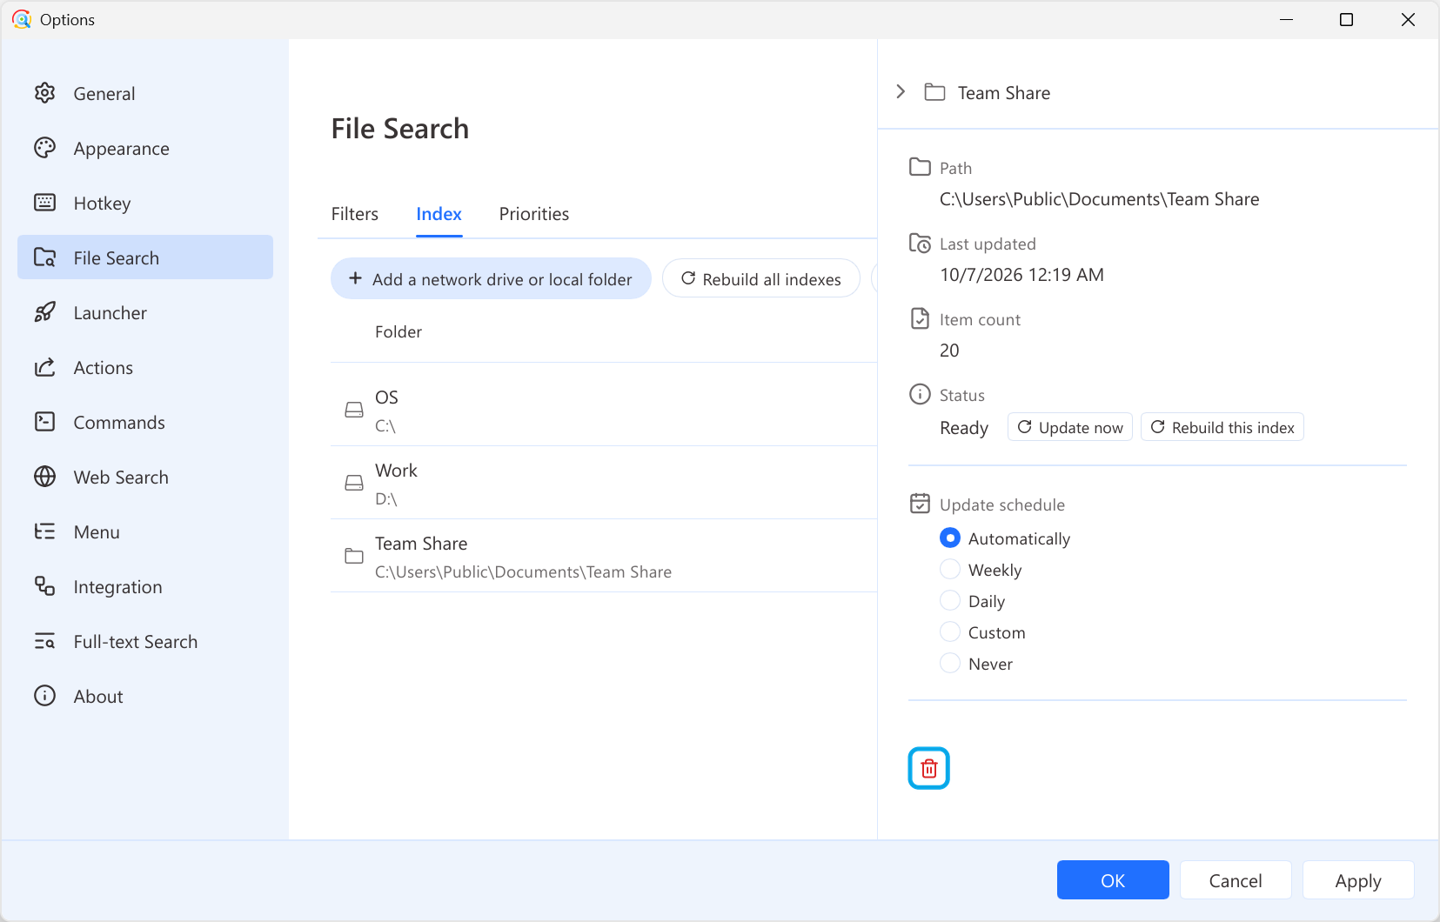This screenshot has height=922, width=1440.
Task: Click the item count value 20
Action: tap(949, 351)
